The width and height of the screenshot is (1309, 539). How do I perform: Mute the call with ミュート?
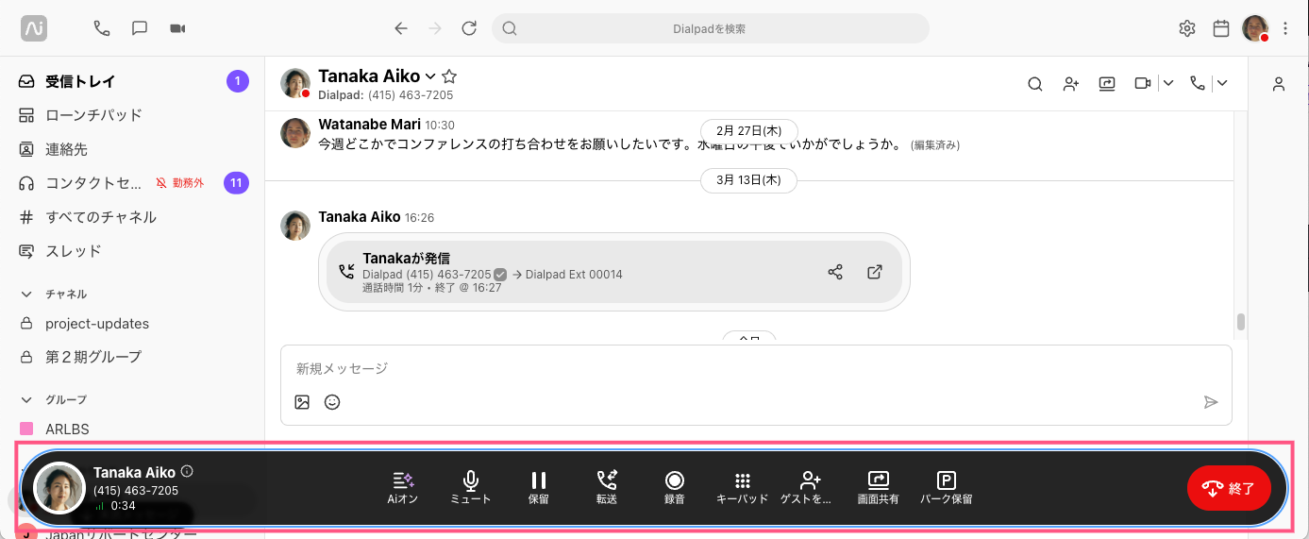(x=471, y=488)
